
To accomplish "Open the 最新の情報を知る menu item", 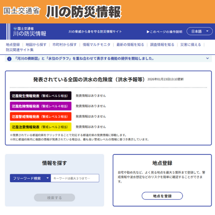I will click(x=130, y=45).
